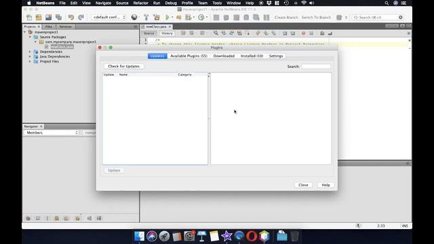
Task: Click Create Branch in the toolbar
Action: click(286, 18)
